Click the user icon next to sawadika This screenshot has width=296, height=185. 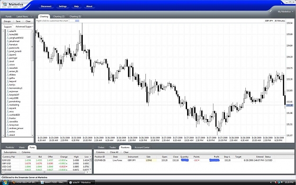click(8, 121)
